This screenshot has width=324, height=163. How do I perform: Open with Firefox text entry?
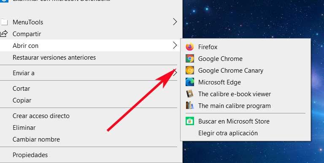click(208, 47)
